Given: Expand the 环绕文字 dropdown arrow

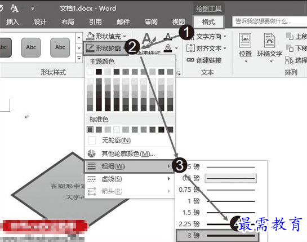Looking at the screenshot, I should pos(271,61).
